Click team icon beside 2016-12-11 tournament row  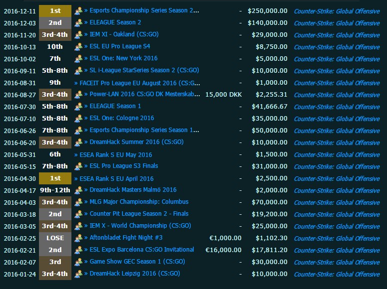click(x=78, y=11)
